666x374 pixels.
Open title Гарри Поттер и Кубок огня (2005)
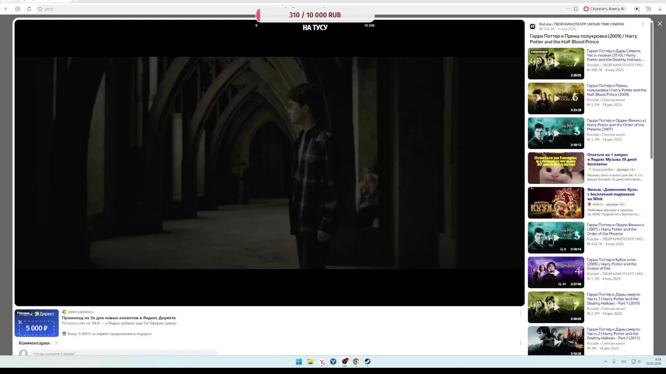[612, 264]
